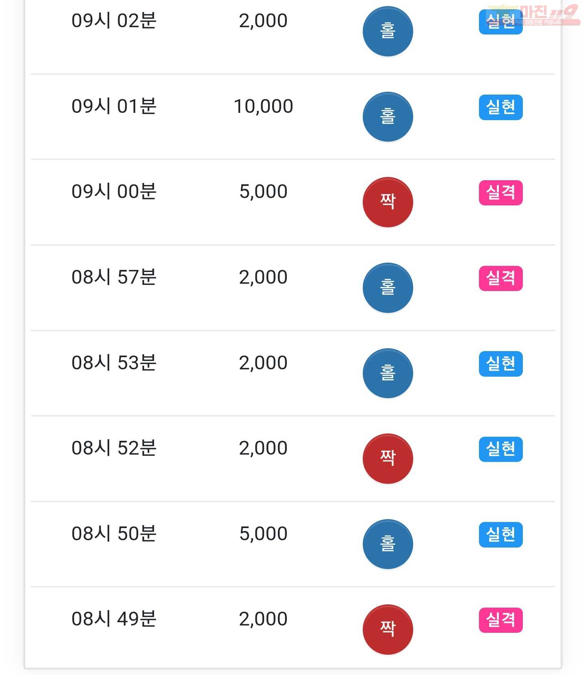Image resolution: width=585 pixels, height=675 pixels.
Task: Click the watermark logo in top corner
Action: pos(533,15)
